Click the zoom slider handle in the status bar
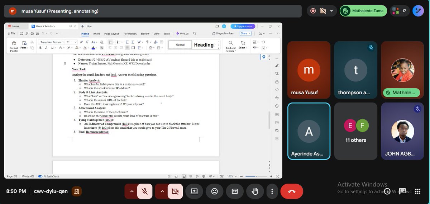This screenshot has width=430, height=204. pyautogui.click(x=256, y=176)
